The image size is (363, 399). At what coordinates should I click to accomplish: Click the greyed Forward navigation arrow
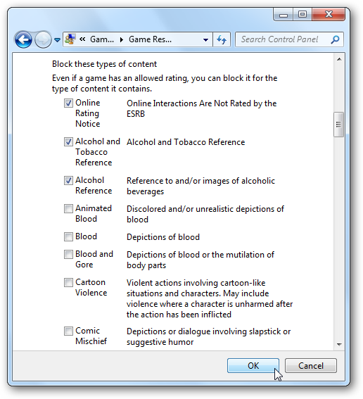point(43,39)
